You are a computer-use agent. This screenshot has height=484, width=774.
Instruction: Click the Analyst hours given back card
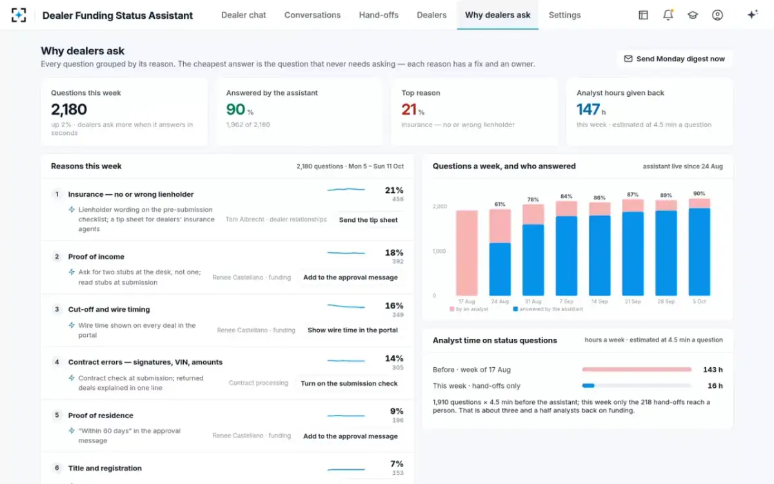(650, 112)
